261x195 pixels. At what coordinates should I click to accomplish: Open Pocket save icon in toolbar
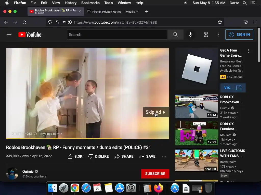(245, 22)
